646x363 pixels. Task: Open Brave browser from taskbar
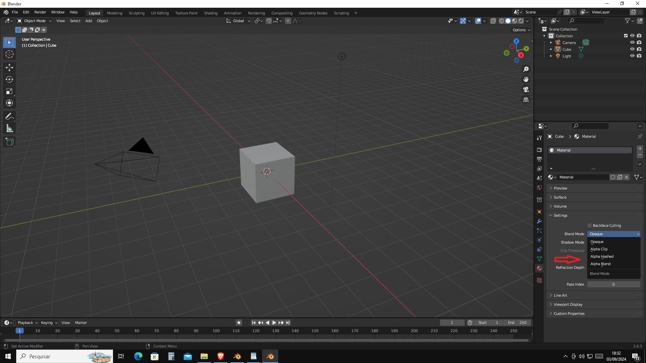tap(221, 356)
